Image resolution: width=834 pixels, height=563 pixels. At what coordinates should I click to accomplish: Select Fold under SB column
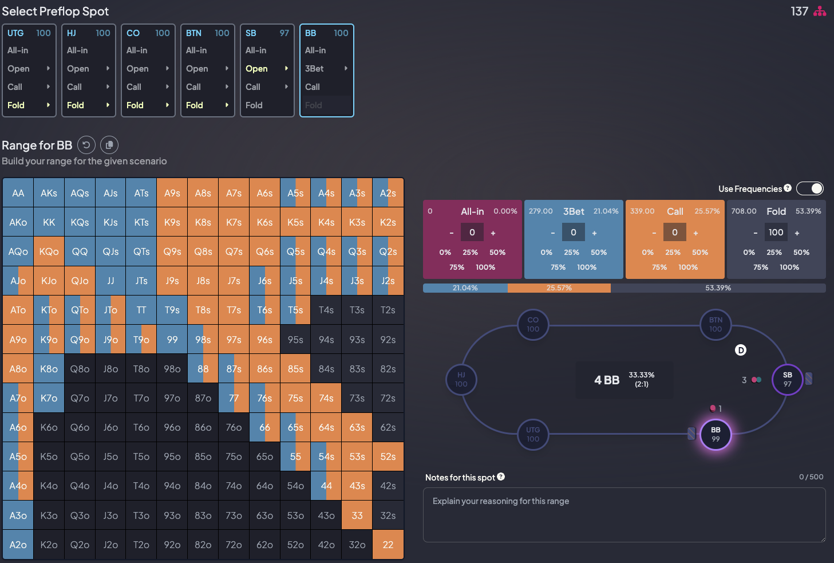tap(254, 105)
